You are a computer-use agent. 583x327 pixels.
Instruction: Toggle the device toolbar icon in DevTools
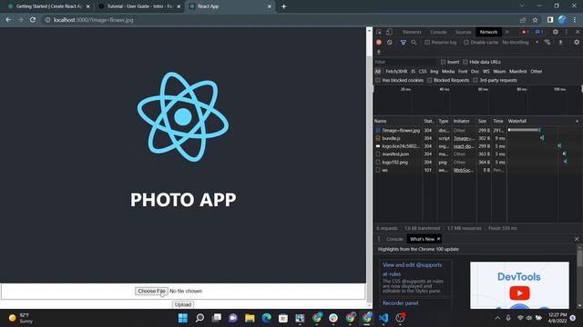(389, 32)
